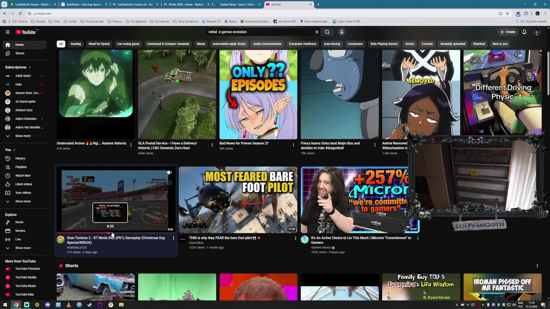Go to YouTube home via the logo

(x=27, y=32)
